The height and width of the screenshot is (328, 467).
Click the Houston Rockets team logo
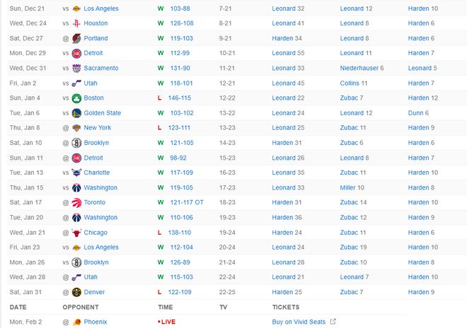click(76, 23)
